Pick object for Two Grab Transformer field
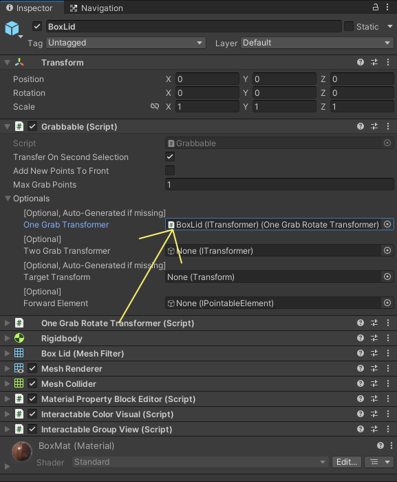Screen dimensions: 397x482 click(387, 250)
